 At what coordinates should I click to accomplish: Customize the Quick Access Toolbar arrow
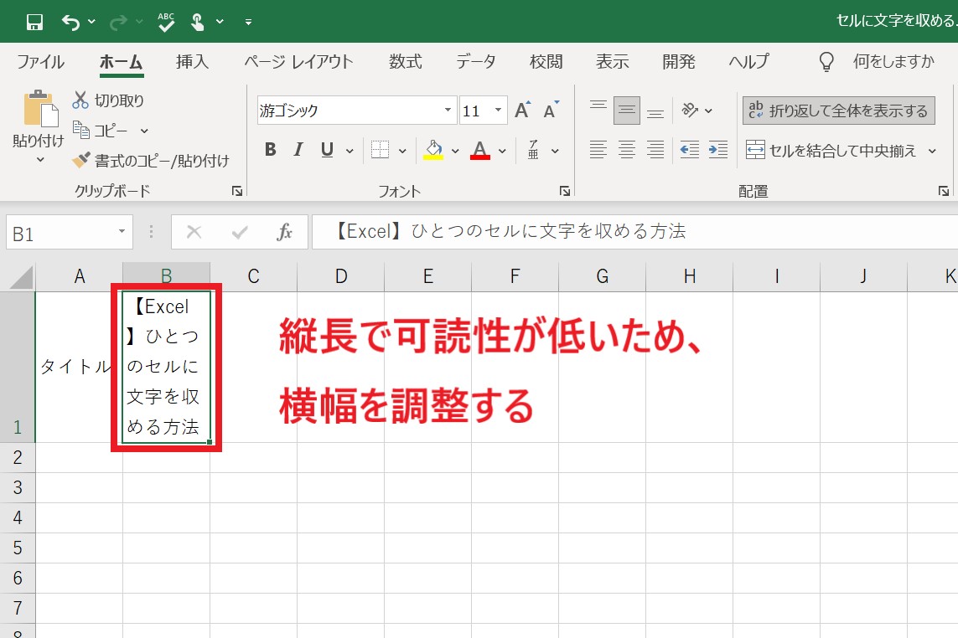click(x=248, y=22)
